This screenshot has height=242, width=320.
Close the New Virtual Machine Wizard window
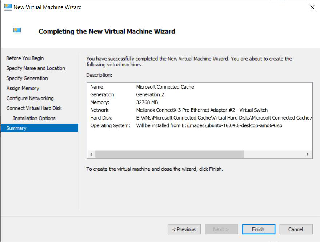[x=312, y=7]
